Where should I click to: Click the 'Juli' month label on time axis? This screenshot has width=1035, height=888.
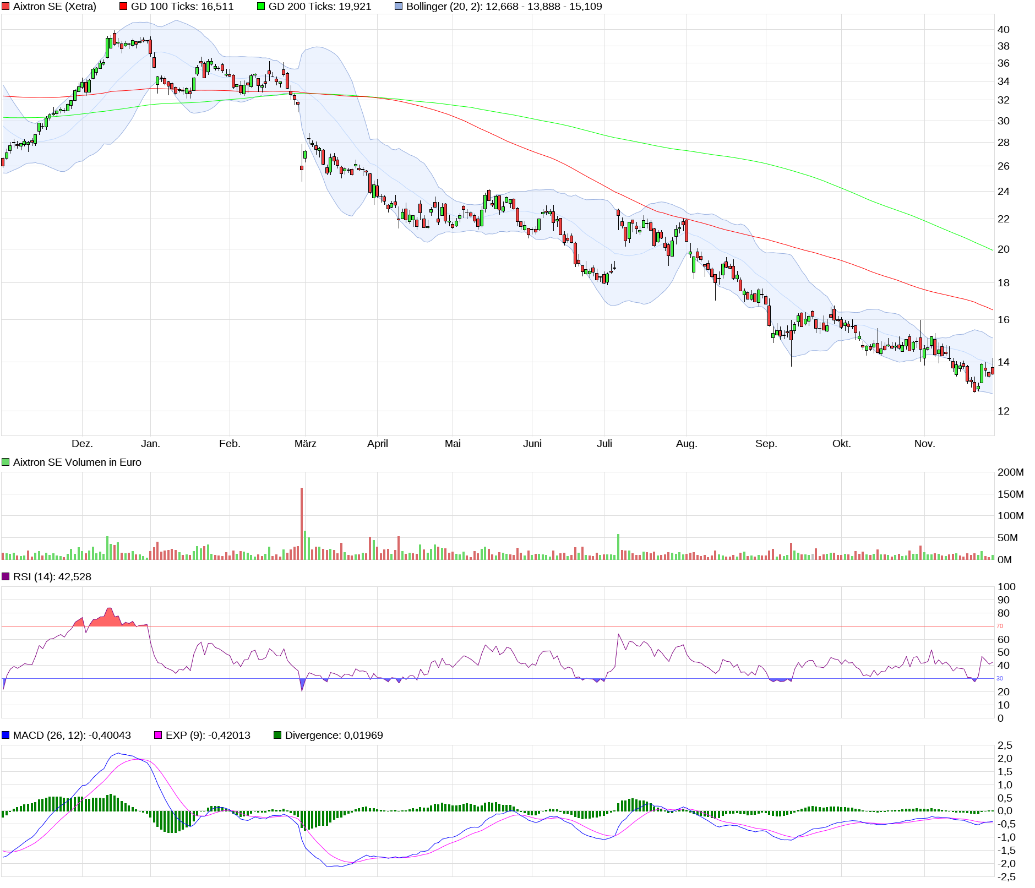pyautogui.click(x=604, y=444)
